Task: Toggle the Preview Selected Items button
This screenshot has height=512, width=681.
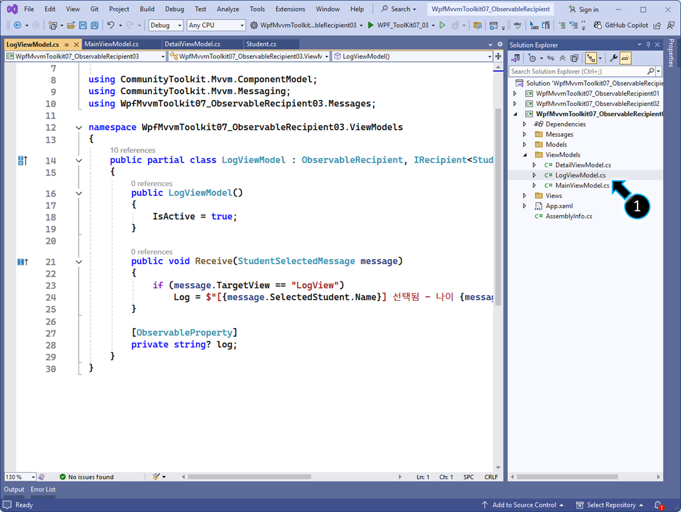Action: click(x=625, y=58)
